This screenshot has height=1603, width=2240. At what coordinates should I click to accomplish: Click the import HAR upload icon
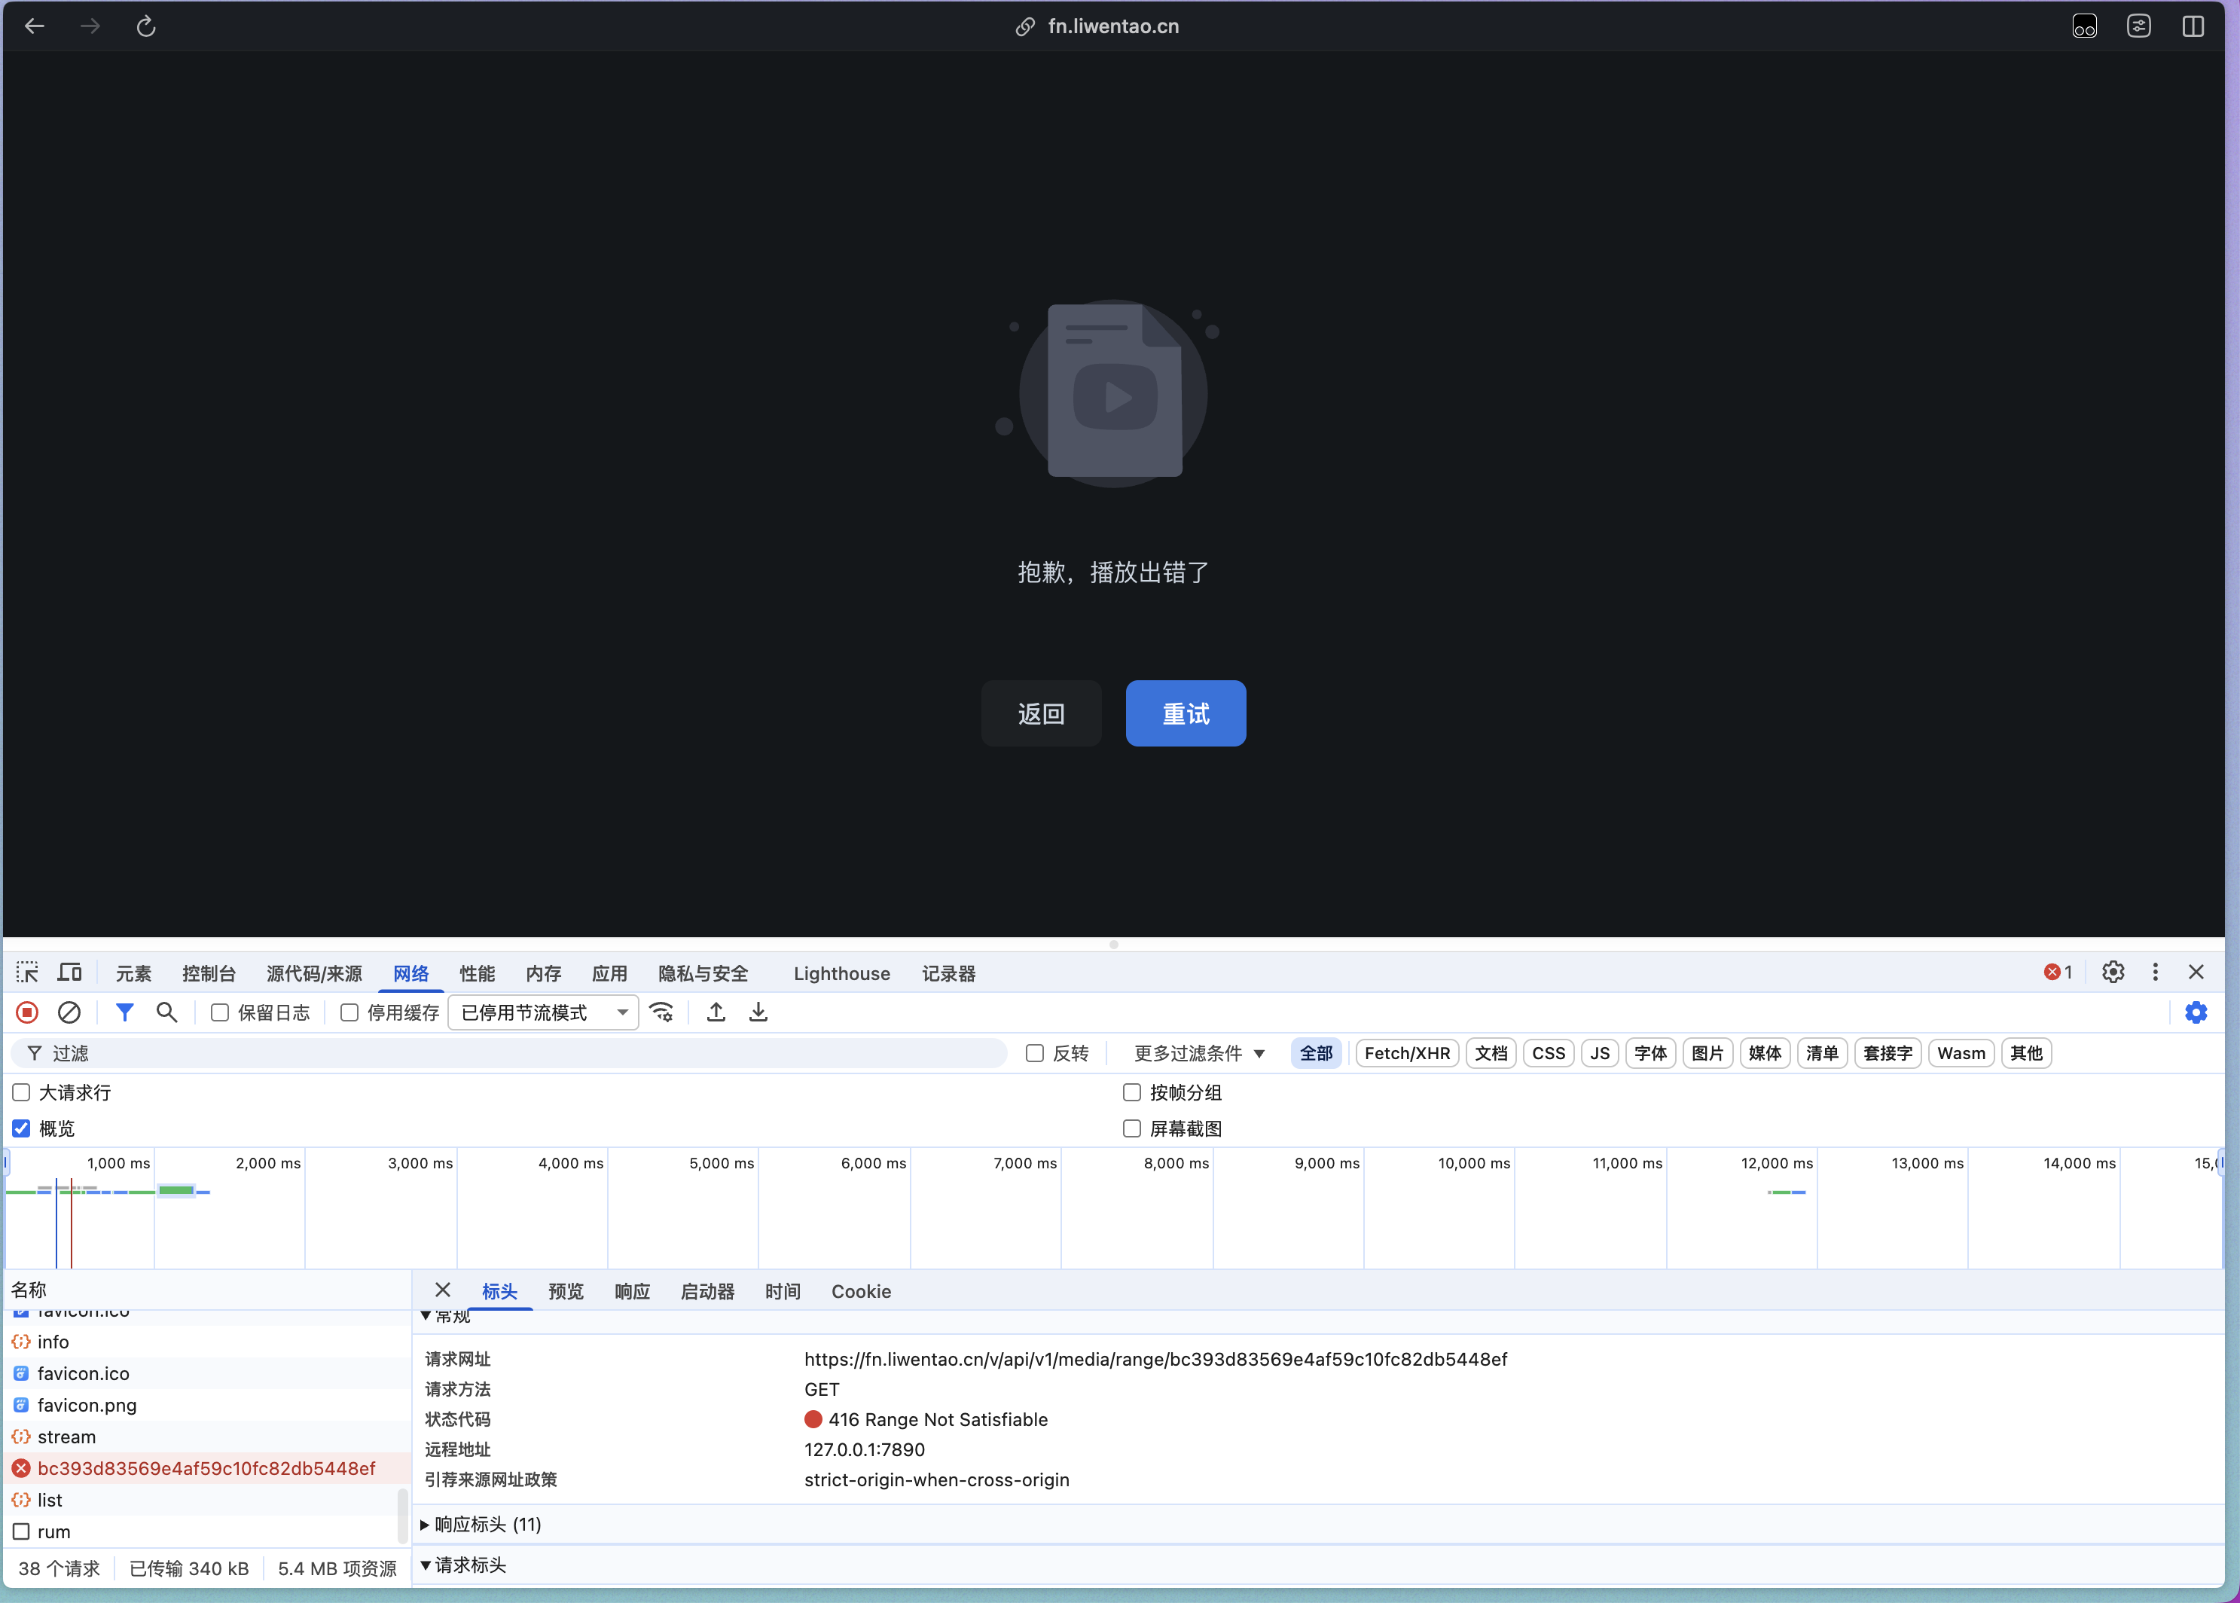pyautogui.click(x=716, y=1012)
